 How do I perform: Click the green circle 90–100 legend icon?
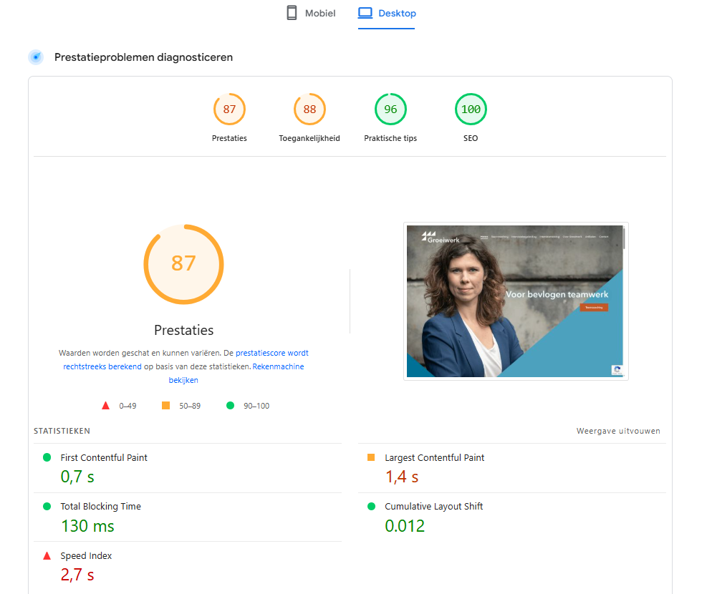[230, 406]
